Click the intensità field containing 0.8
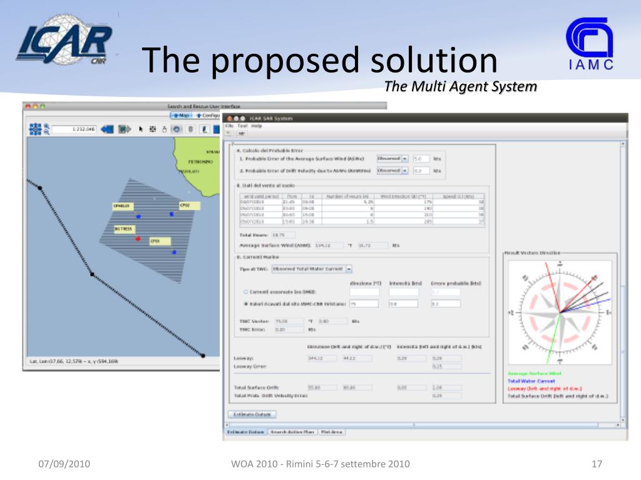 pyautogui.click(x=404, y=304)
